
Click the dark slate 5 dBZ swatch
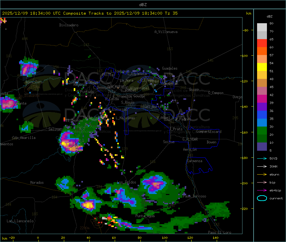point(262,147)
